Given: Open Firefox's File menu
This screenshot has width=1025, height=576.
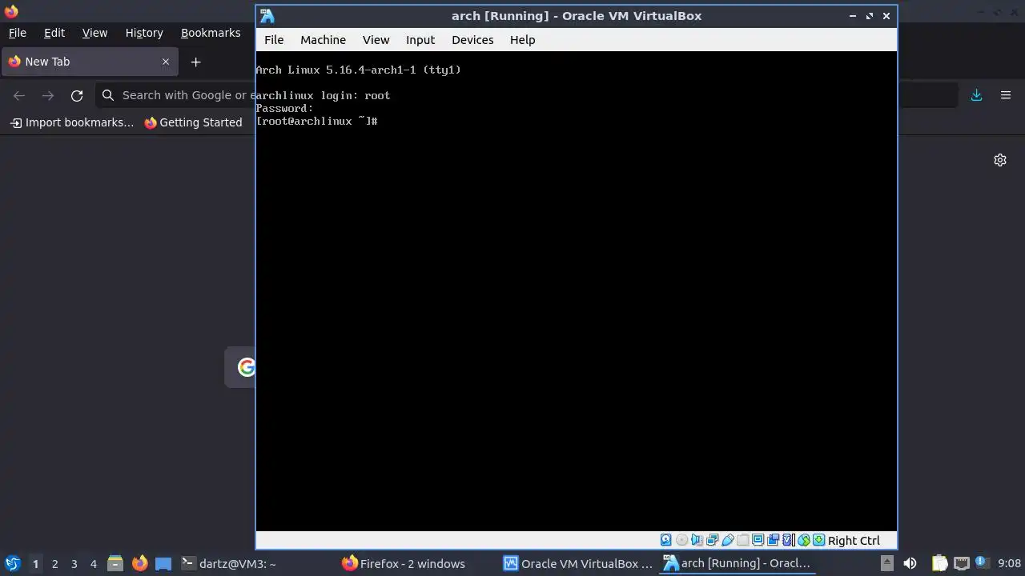Looking at the screenshot, I should click(17, 33).
